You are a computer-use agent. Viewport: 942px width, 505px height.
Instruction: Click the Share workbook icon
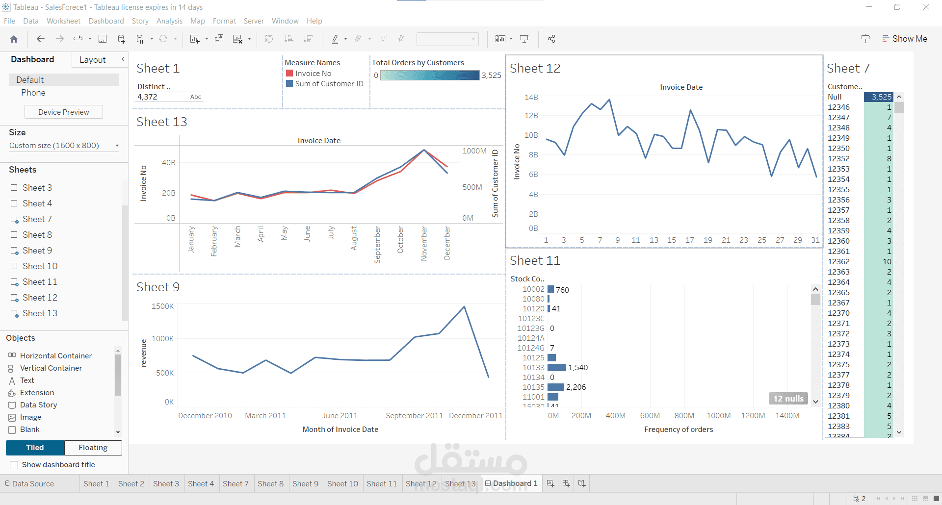(551, 39)
